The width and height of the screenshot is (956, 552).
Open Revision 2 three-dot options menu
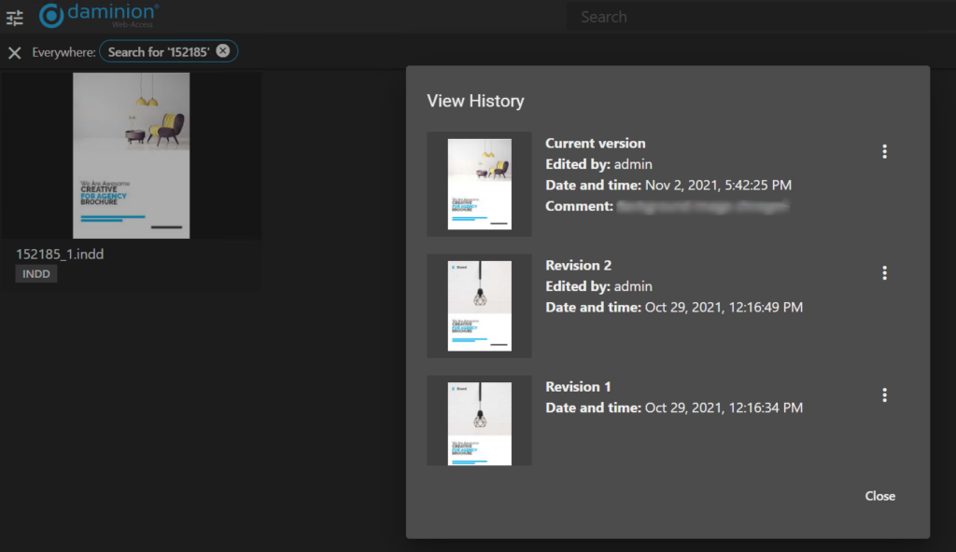tap(884, 273)
